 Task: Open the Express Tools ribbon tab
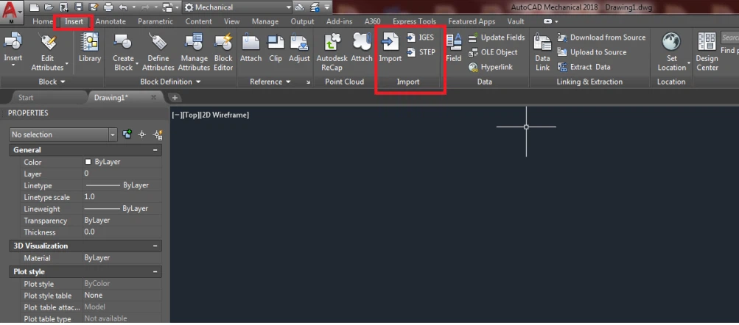click(x=414, y=21)
